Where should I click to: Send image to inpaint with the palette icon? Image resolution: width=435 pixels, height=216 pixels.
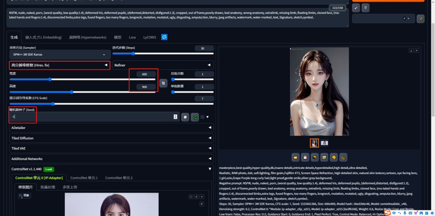click(x=334, y=158)
